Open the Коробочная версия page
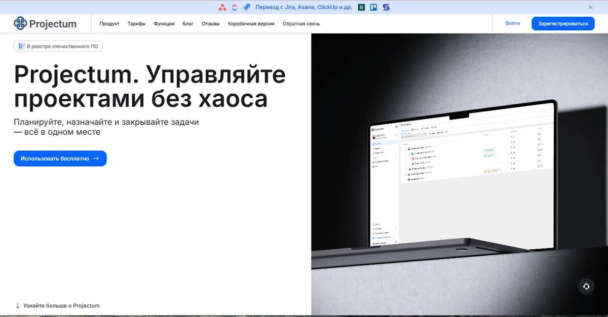Screen dimensions: 608x317 [x=251, y=24]
